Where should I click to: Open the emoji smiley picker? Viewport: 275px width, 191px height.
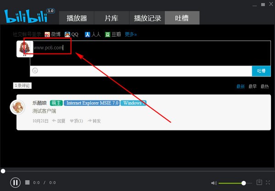coord(35,71)
